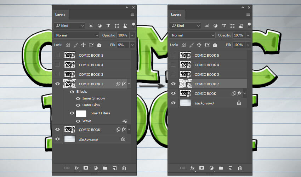The width and height of the screenshot is (301, 177).
Task: Hide the Inner Shadow effect
Action: 78,98
